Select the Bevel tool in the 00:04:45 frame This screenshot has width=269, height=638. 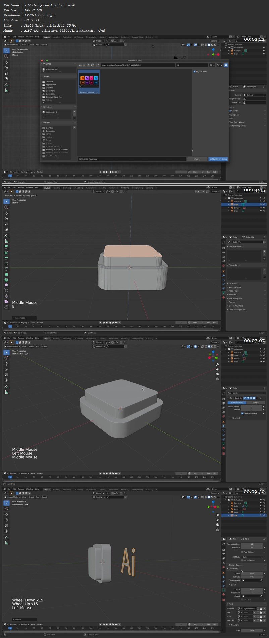6,258
